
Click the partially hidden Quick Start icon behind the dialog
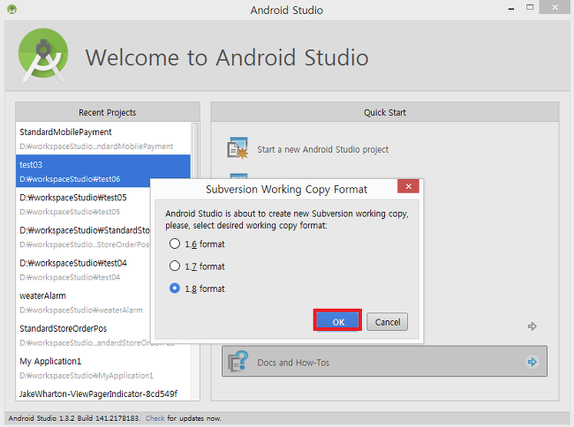[x=238, y=176]
